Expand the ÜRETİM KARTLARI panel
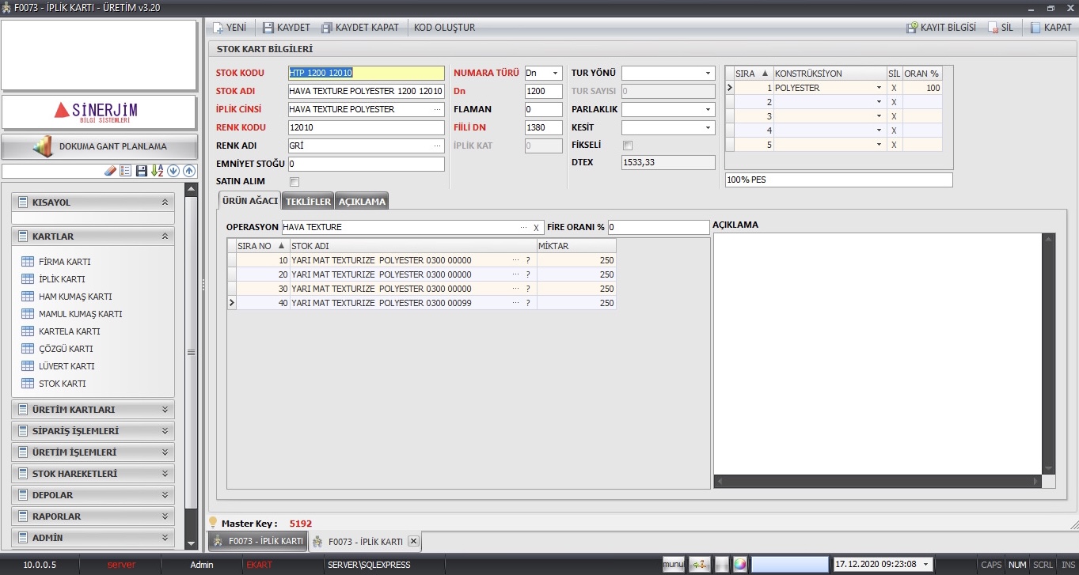Screen dimensions: 1079x575 pos(165,410)
